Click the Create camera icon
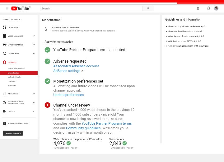This screenshot has height=162, width=224. click(x=5, y=111)
